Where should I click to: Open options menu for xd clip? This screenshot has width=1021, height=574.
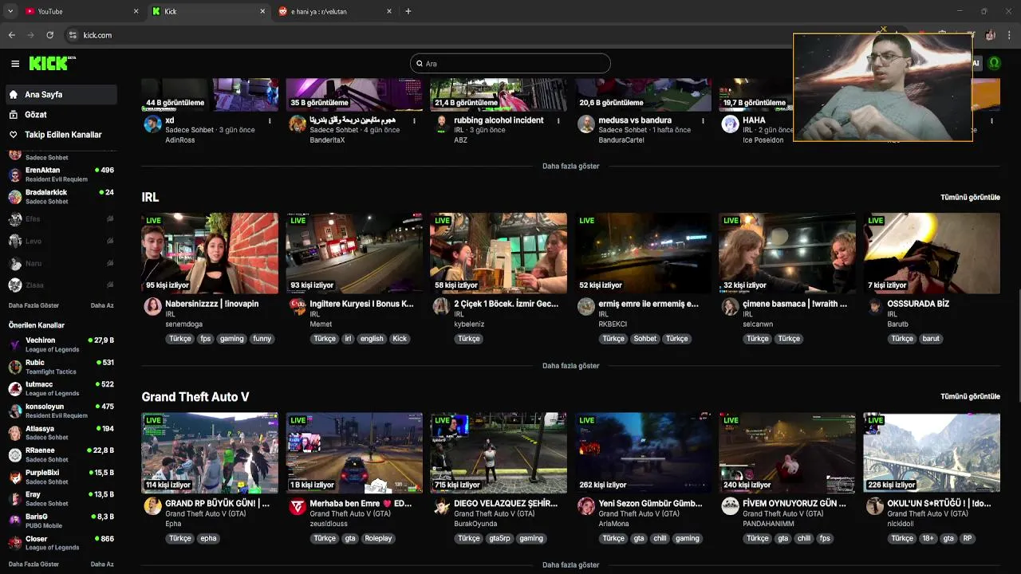pos(270,121)
